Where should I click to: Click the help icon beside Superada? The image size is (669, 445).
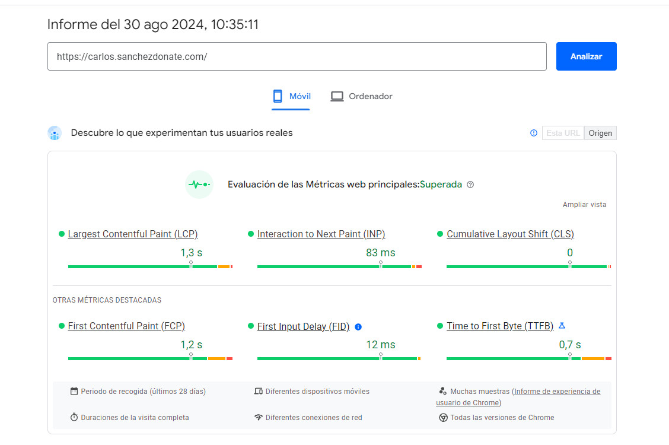[470, 185]
